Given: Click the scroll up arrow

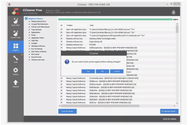Looking at the screenshot, I should [x=177, y=24].
